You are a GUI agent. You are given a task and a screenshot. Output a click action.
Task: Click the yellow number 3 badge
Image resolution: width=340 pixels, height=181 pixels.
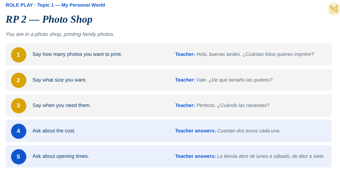pos(19,106)
